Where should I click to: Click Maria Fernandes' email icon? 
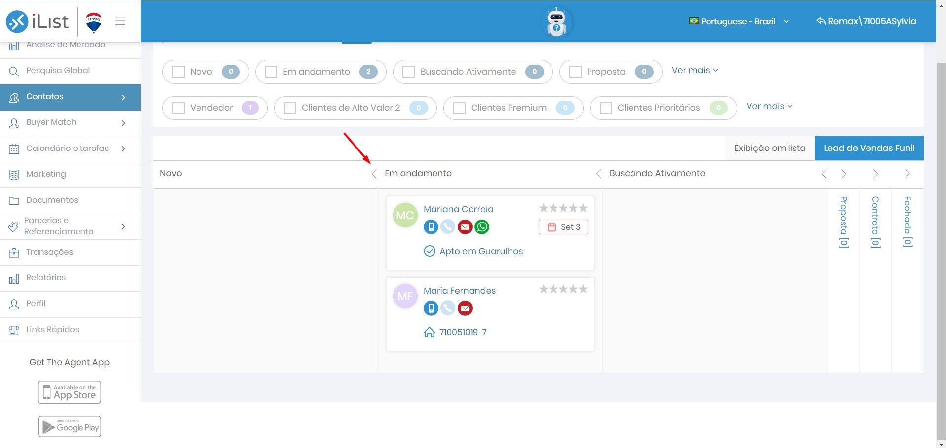tap(465, 308)
